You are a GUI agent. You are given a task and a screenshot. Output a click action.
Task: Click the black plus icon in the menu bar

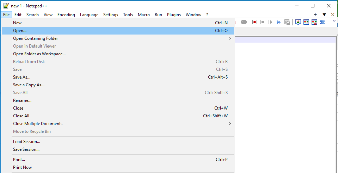[x=315, y=15]
